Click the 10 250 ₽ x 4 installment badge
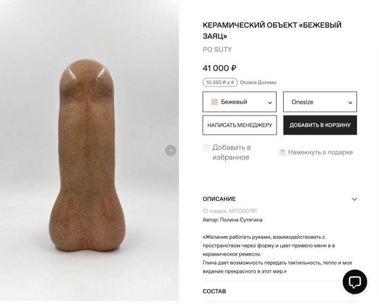Screen dimensions: 379x304 [220, 82]
